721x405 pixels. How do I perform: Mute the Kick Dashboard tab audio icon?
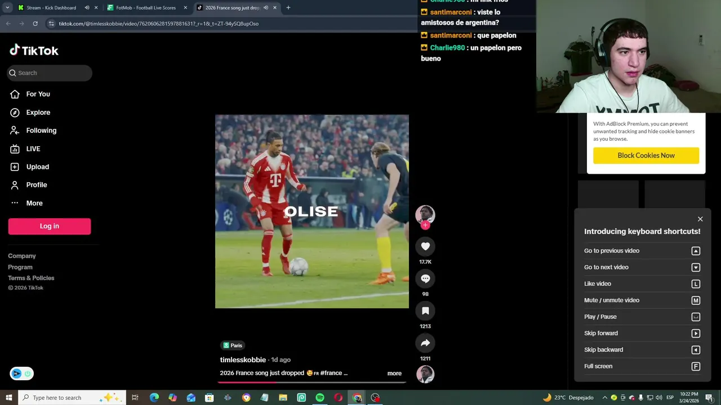click(87, 8)
